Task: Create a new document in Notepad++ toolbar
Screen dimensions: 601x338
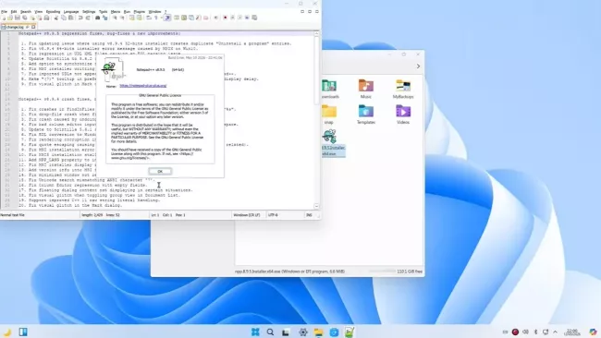Action: pyautogui.click(x=4, y=18)
